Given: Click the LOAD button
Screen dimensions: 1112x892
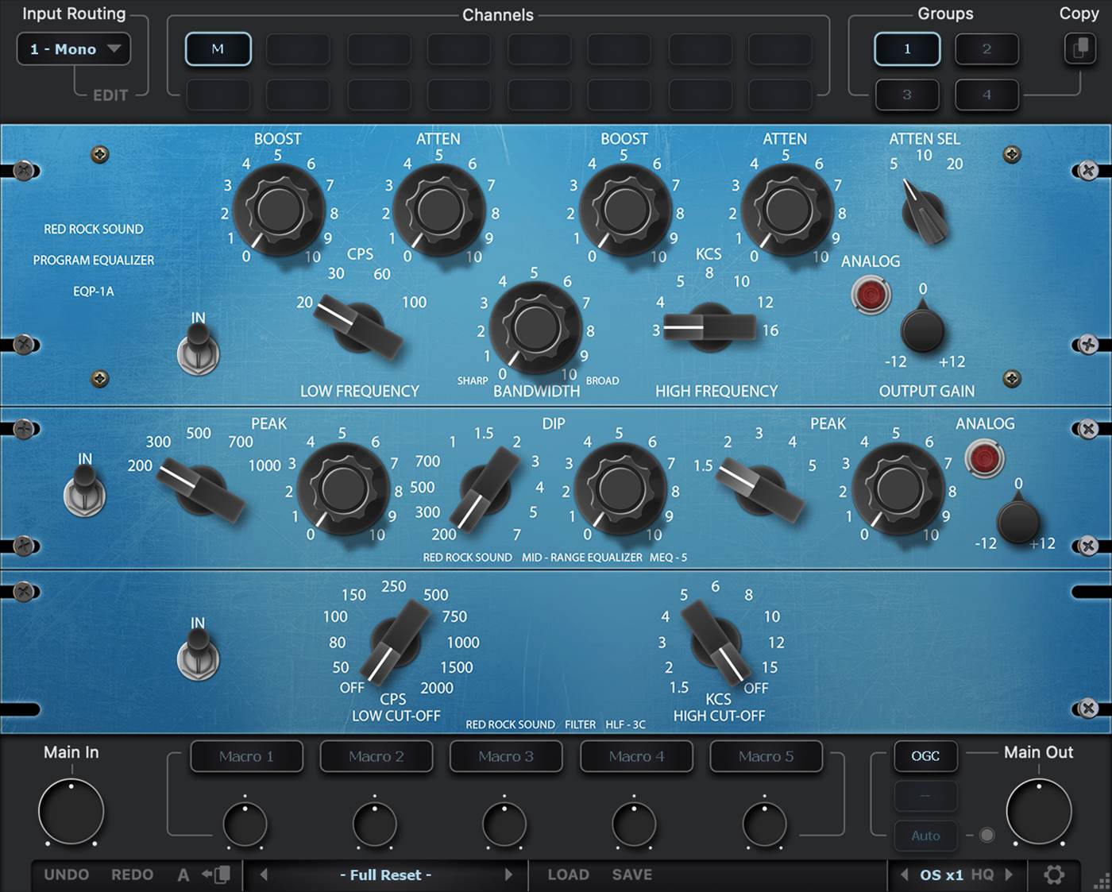Looking at the screenshot, I should tap(568, 875).
